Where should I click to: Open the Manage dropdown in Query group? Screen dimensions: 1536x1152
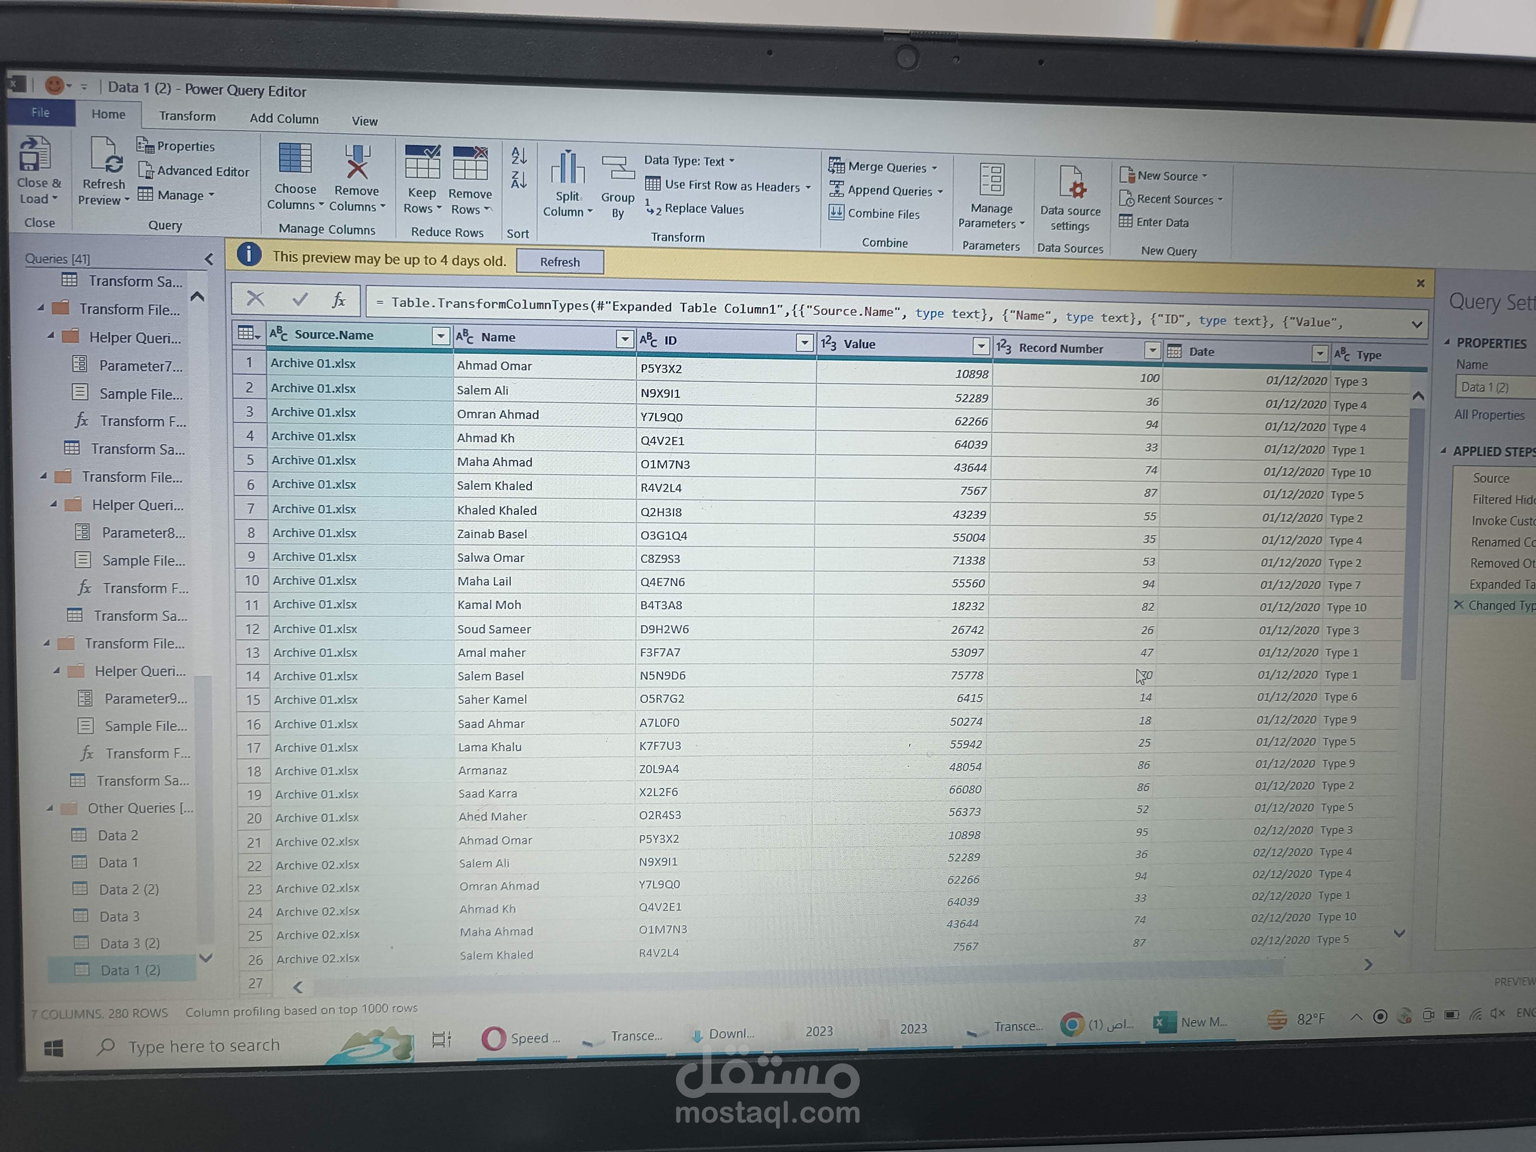[x=176, y=194]
